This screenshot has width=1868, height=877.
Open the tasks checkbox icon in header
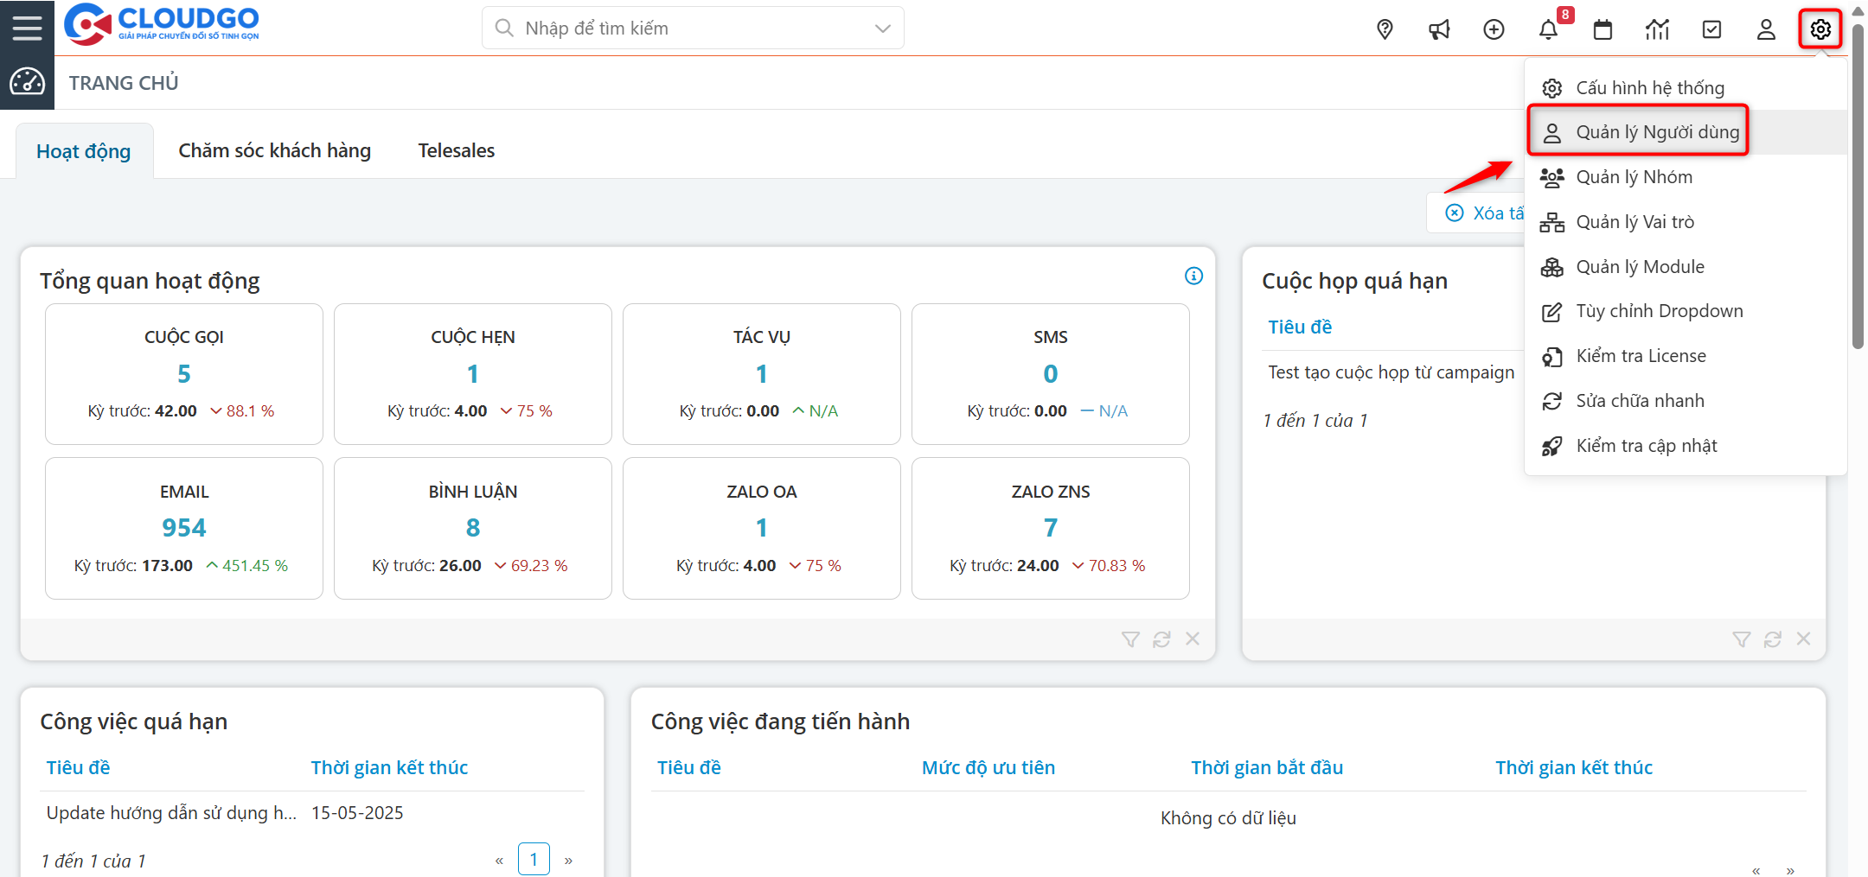pyautogui.click(x=1711, y=29)
